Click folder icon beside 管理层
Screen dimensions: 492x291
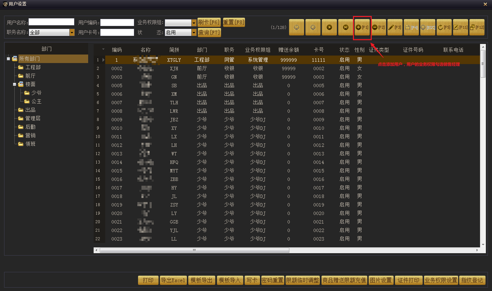21,118
